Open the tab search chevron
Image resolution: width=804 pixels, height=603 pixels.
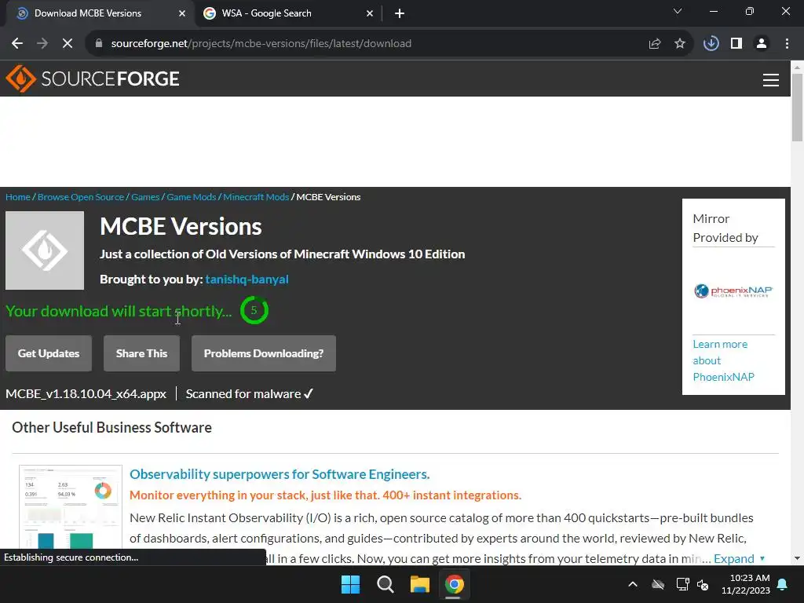678,11
